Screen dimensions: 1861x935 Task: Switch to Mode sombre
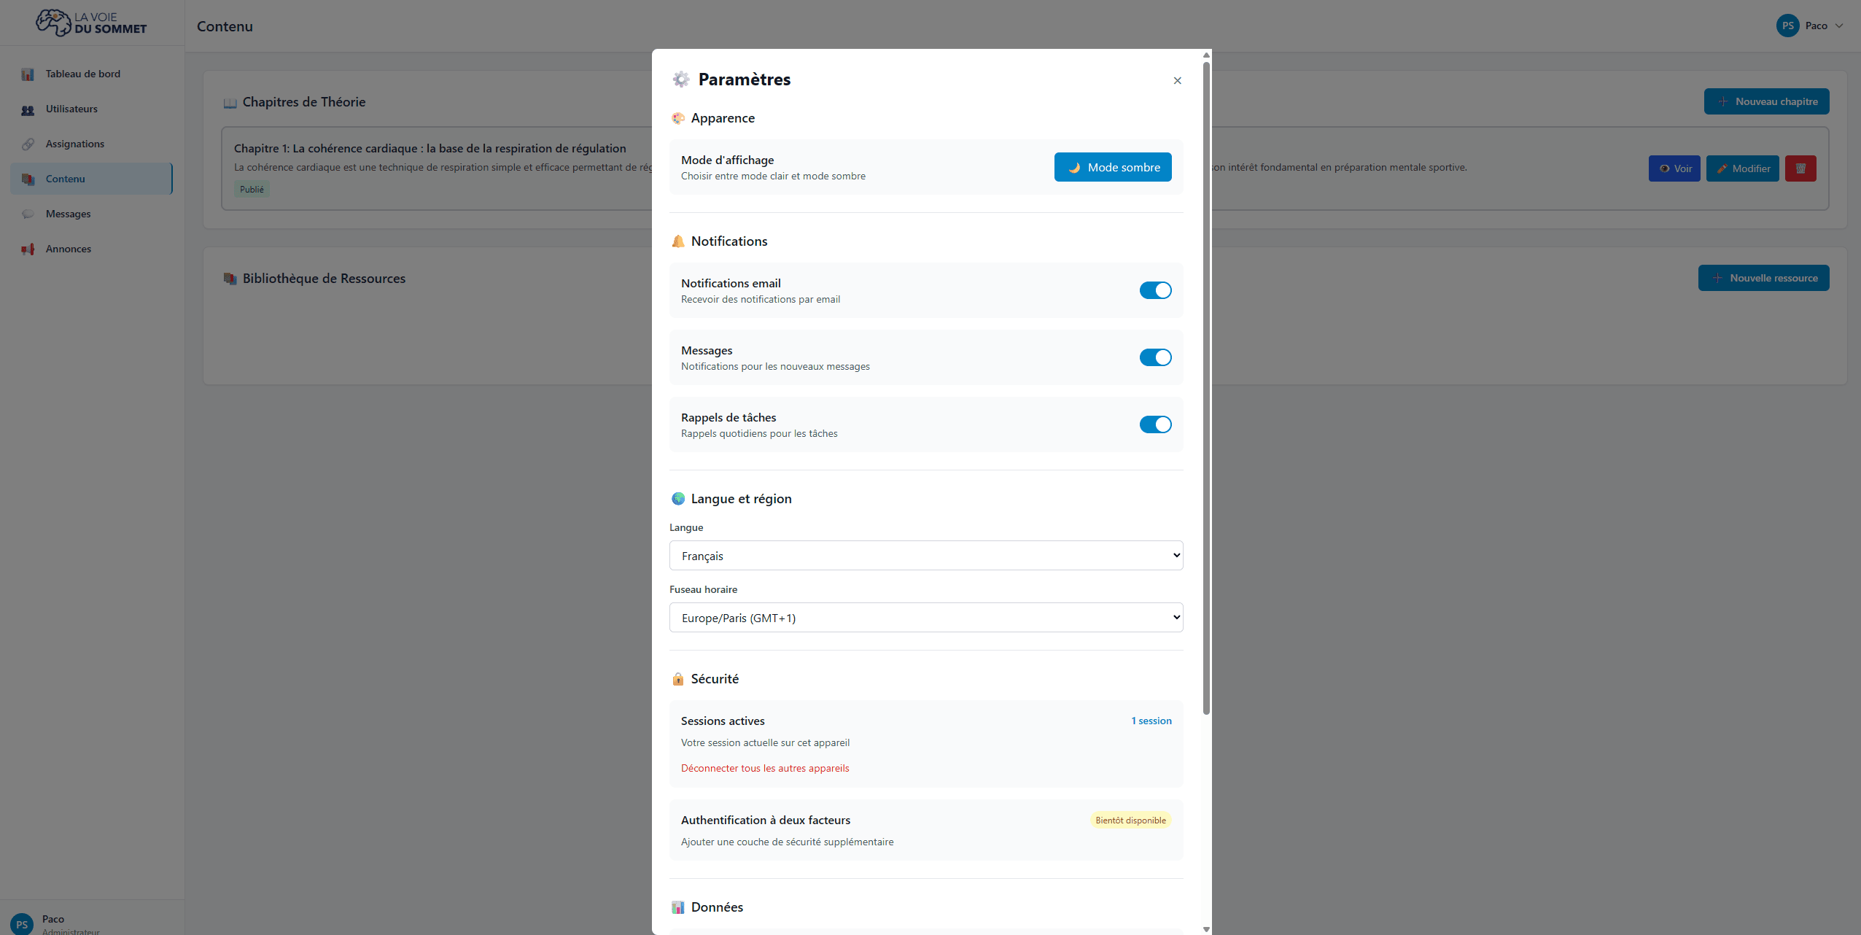tap(1112, 167)
